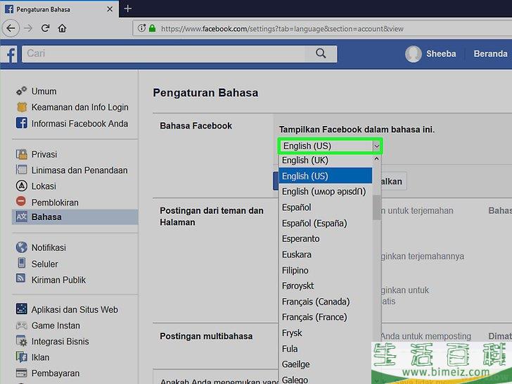
Task: Close the Pengaturan Bahasa browser tab
Action: click(110, 9)
